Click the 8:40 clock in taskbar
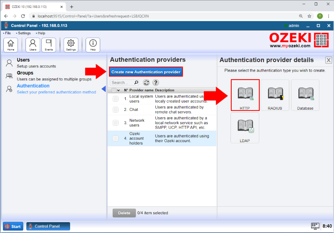334x233 pixels. [327, 226]
